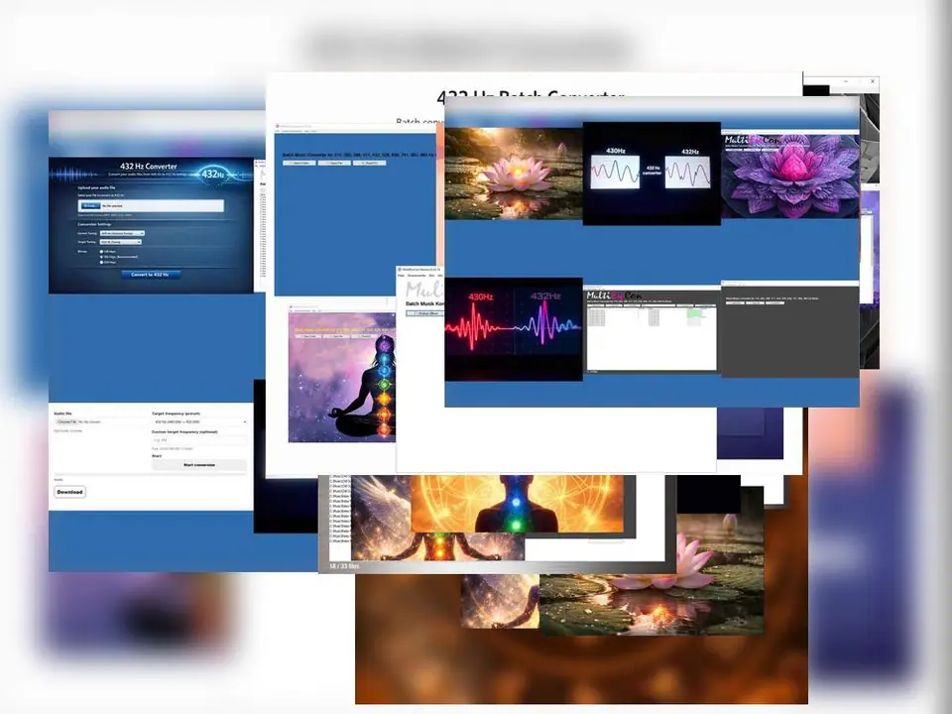Expand the Target frequency preset dropdown
952x714 pixels.
click(198, 421)
